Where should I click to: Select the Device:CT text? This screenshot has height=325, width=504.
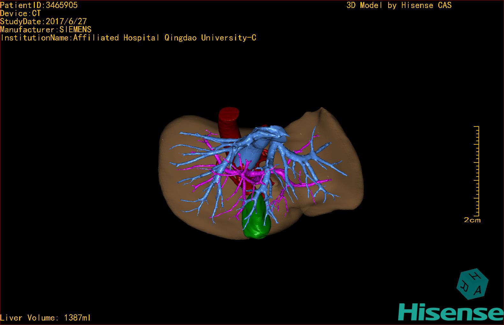[x=20, y=13]
